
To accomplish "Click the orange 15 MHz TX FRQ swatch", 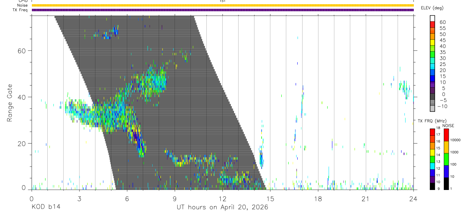I will point(432,146).
